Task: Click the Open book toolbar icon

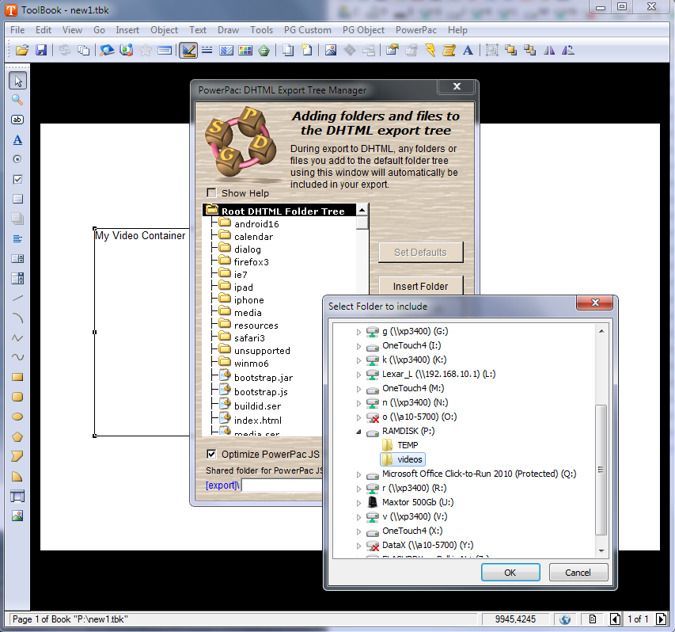Action: tap(22, 51)
